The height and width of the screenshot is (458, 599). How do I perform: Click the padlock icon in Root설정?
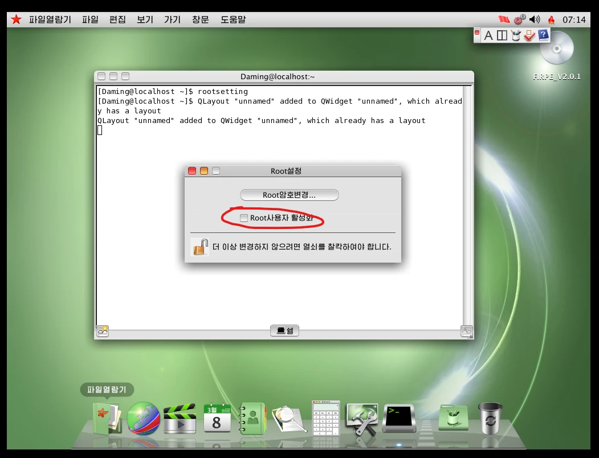click(x=199, y=247)
